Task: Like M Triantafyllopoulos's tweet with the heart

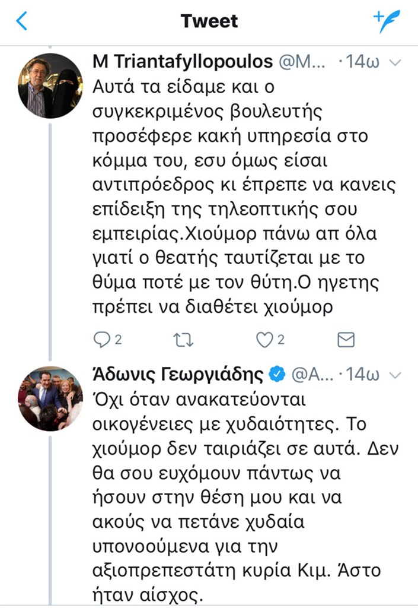Action: point(264,340)
